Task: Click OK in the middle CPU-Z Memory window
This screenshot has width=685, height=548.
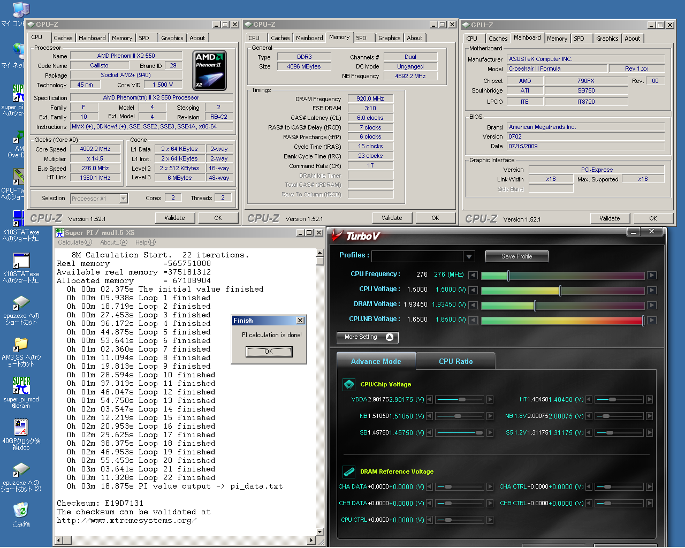Action: [435, 218]
